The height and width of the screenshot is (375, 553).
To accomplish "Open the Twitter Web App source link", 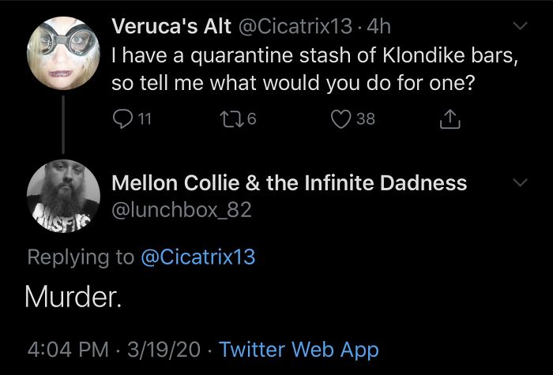I will [299, 348].
